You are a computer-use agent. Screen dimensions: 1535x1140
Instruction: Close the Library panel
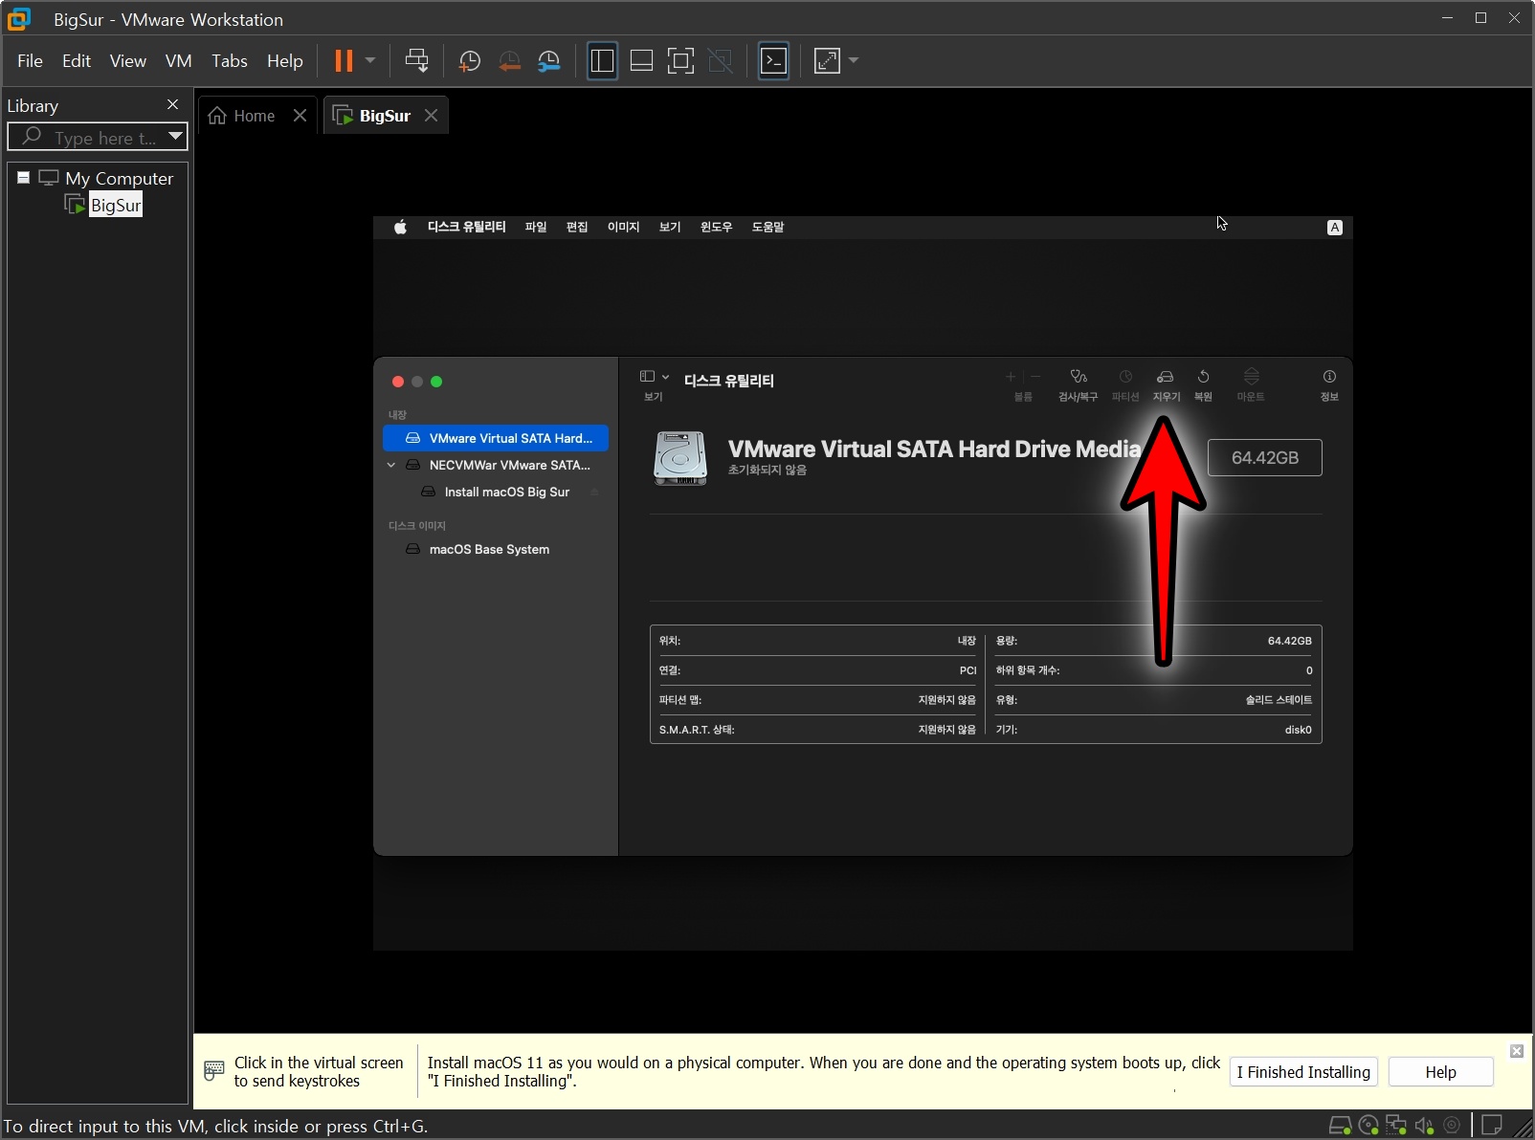point(172,104)
